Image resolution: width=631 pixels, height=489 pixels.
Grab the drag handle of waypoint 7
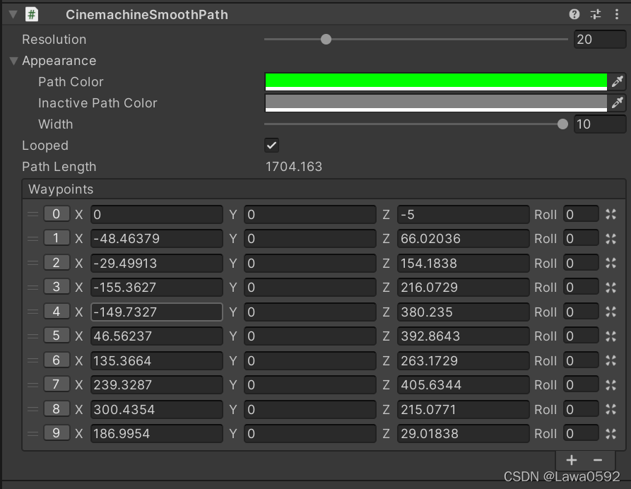click(33, 384)
